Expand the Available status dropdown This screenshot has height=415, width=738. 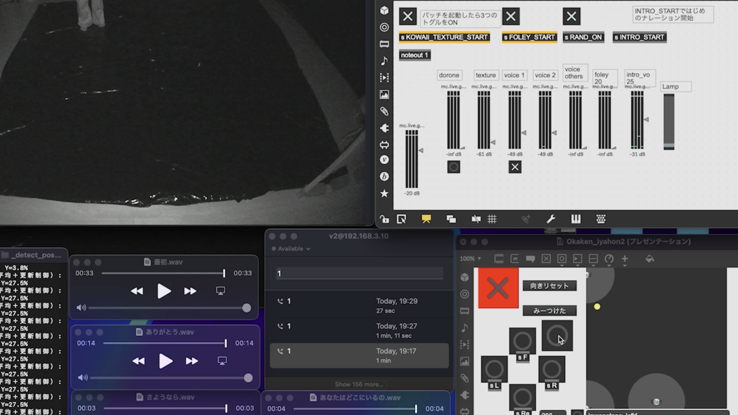coord(291,249)
